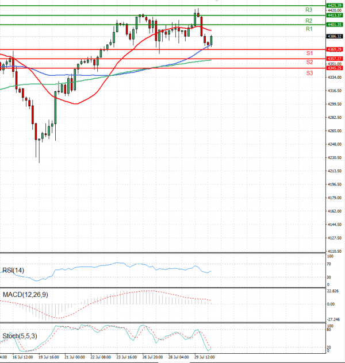Click the 4230.50 price axis value
Viewport: 345px width, 363px height.
pos(335,157)
